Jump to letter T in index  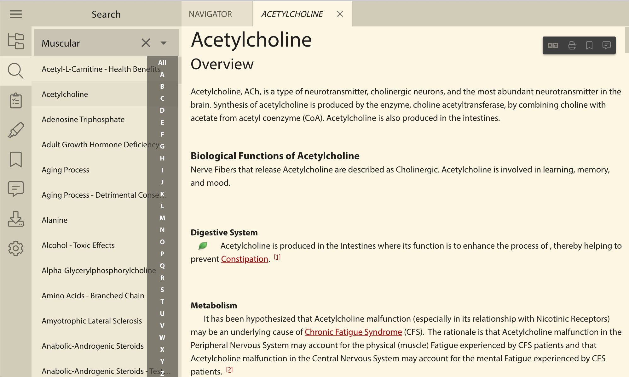click(162, 302)
